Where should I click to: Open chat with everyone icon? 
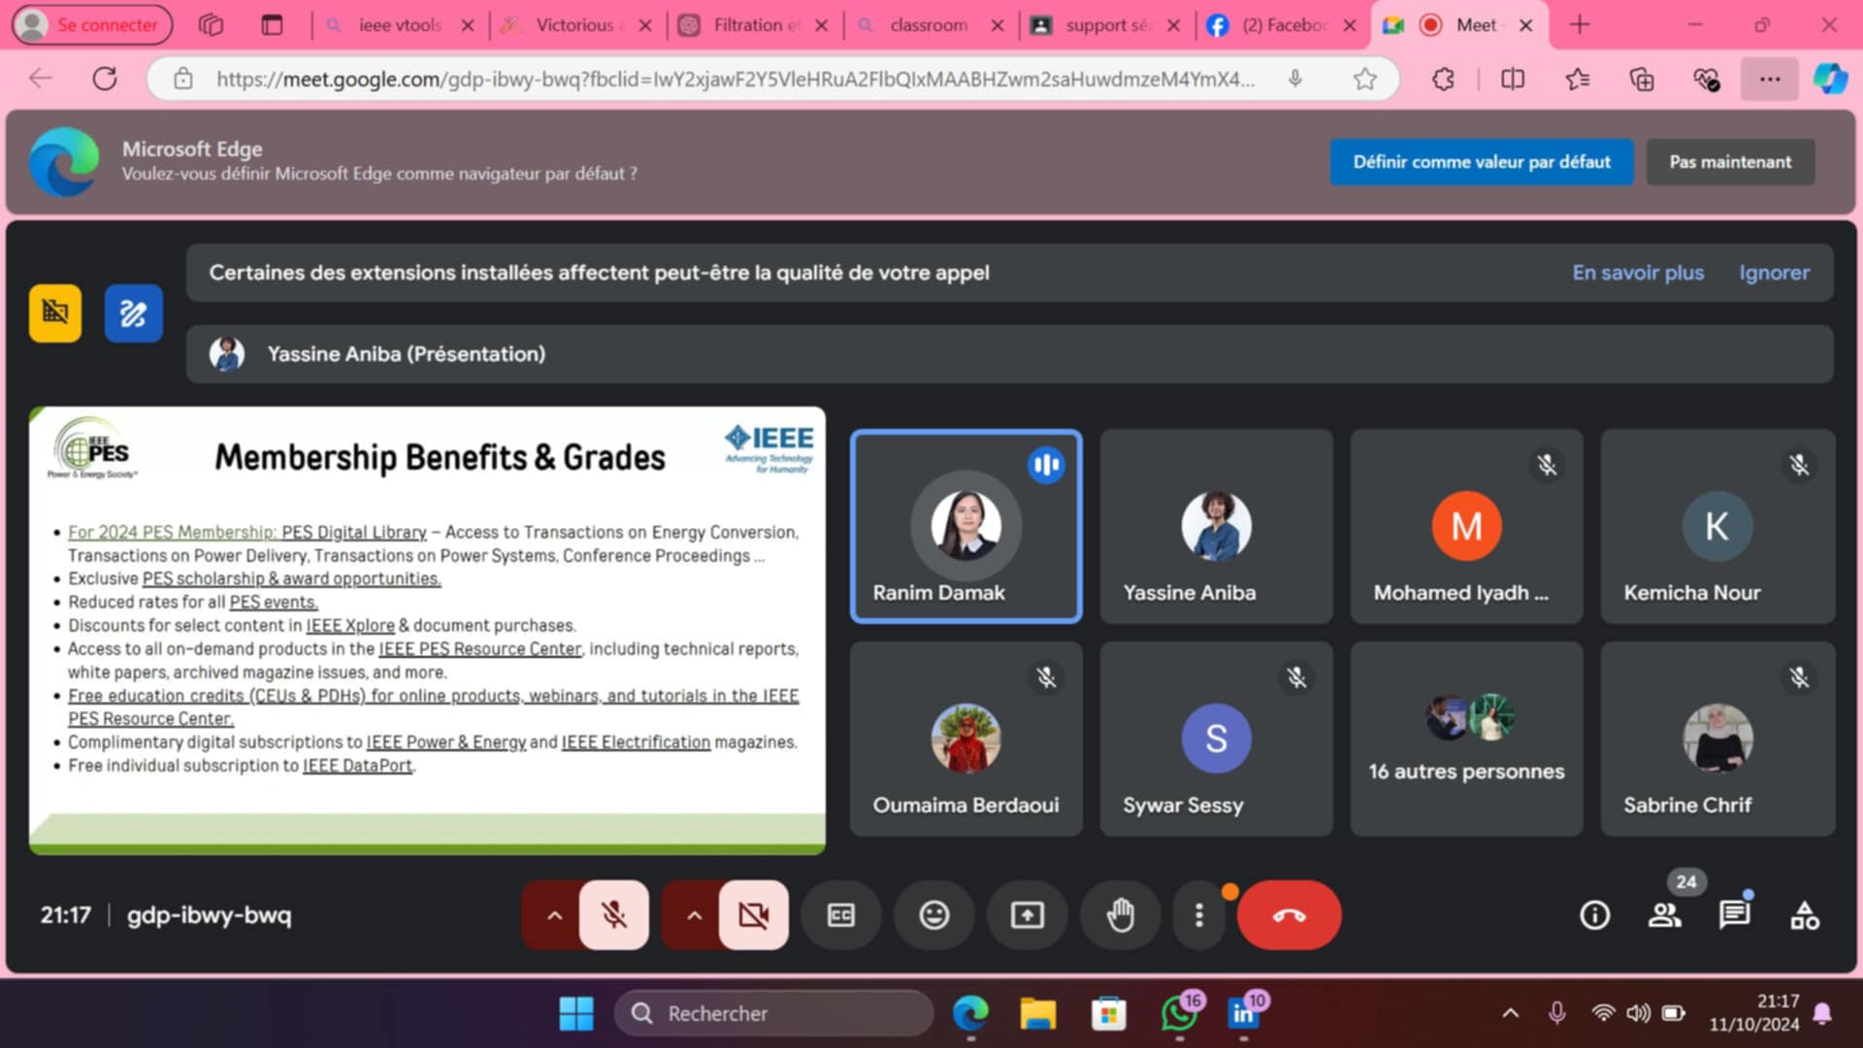tap(1734, 915)
